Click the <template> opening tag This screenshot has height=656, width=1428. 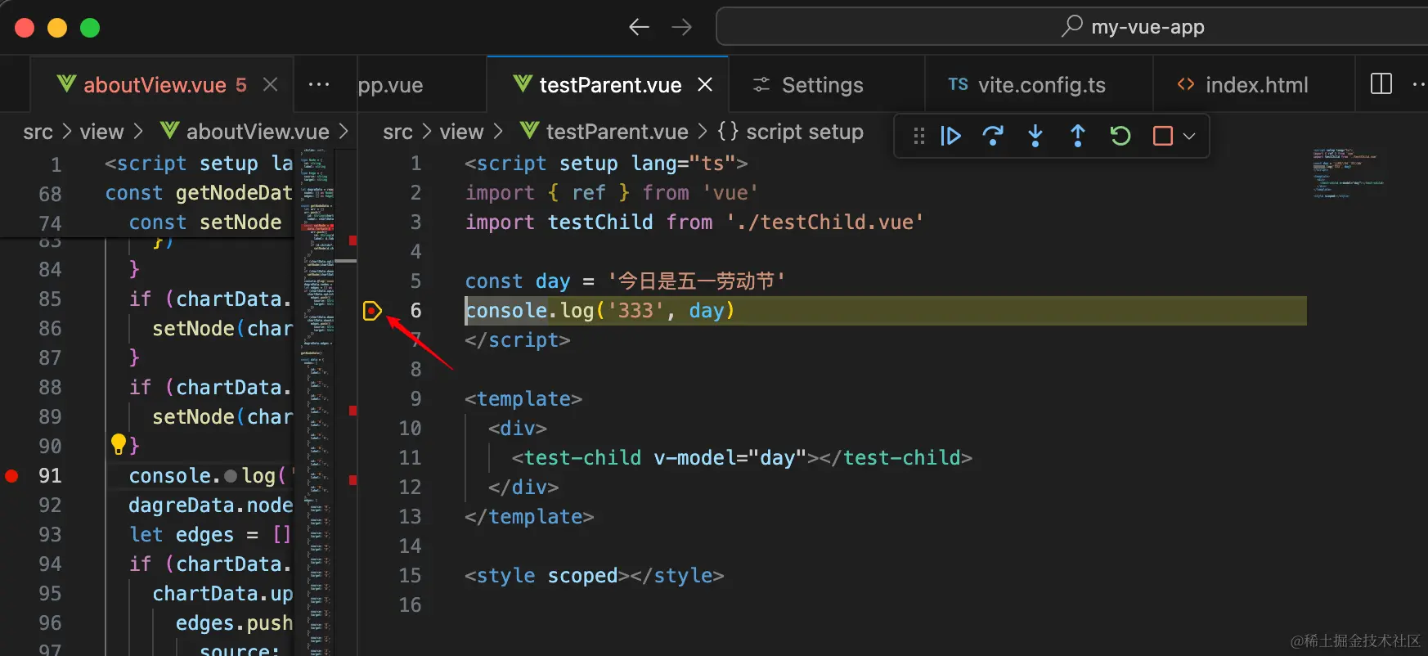click(x=523, y=399)
